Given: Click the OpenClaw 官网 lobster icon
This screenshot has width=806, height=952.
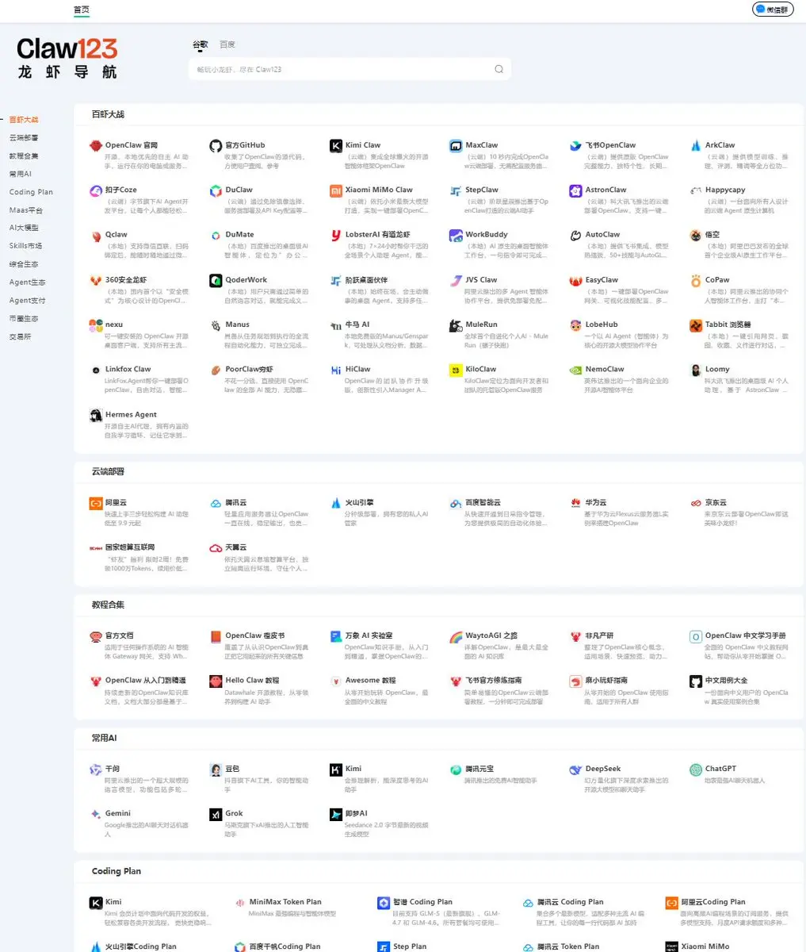Looking at the screenshot, I should coord(96,145).
